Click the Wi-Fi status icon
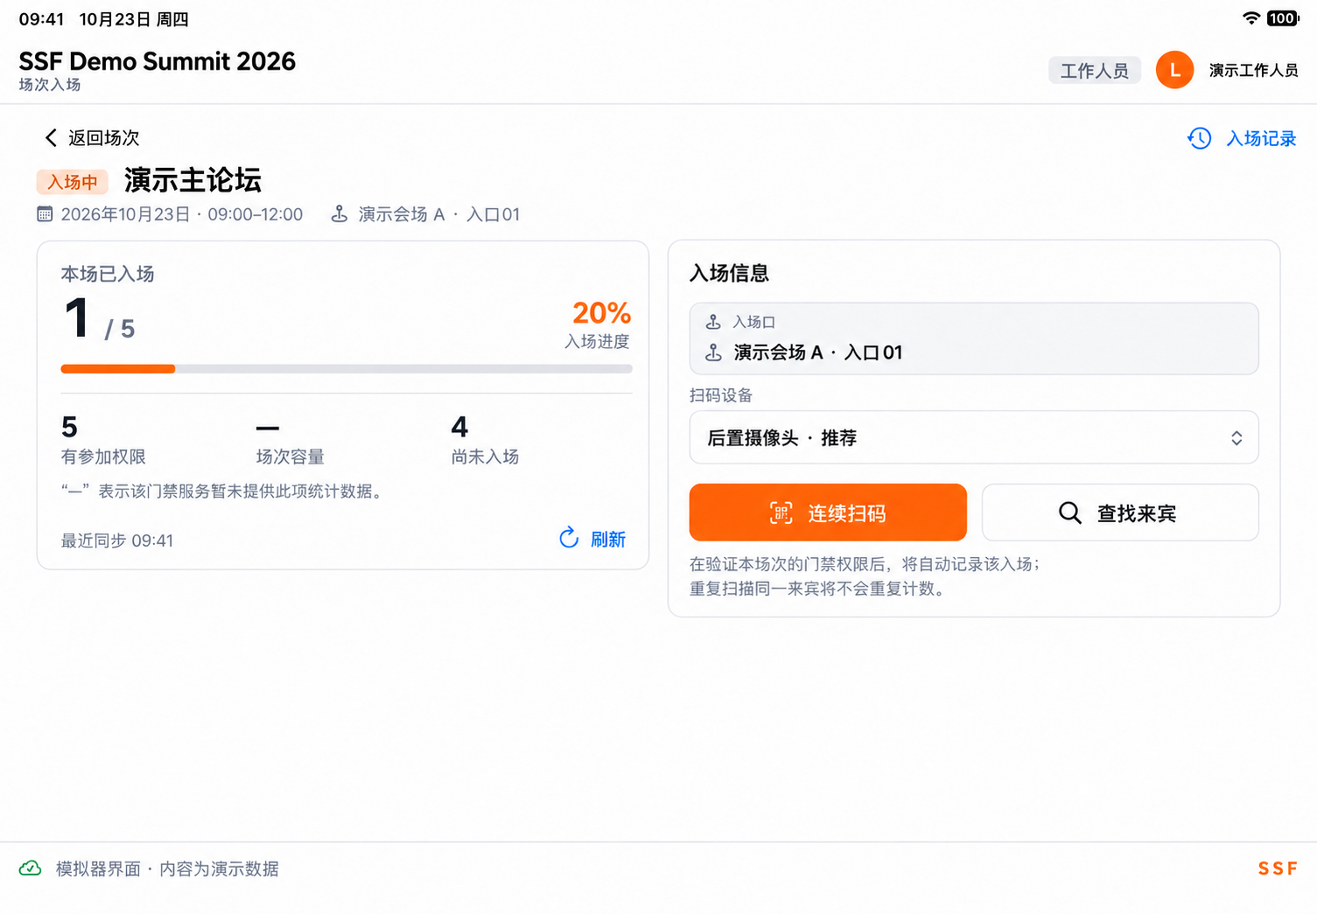1317x914 pixels. [x=1251, y=18]
